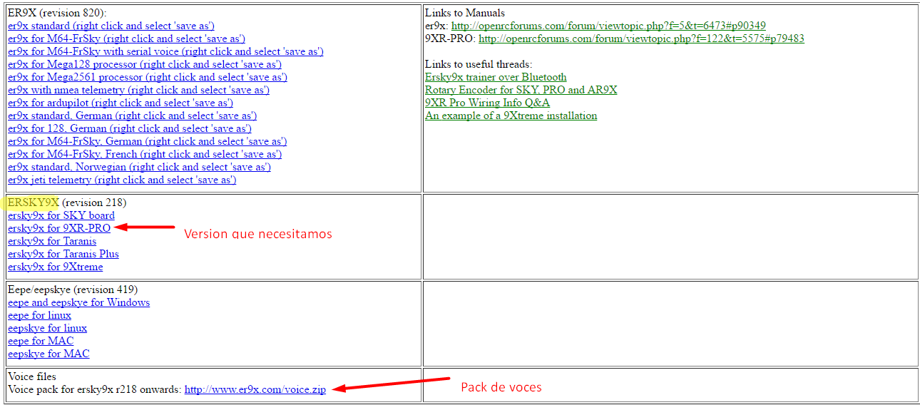Click the 'Voice files' heading text
This screenshot has width=920, height=405.
[x=32, y=376]
